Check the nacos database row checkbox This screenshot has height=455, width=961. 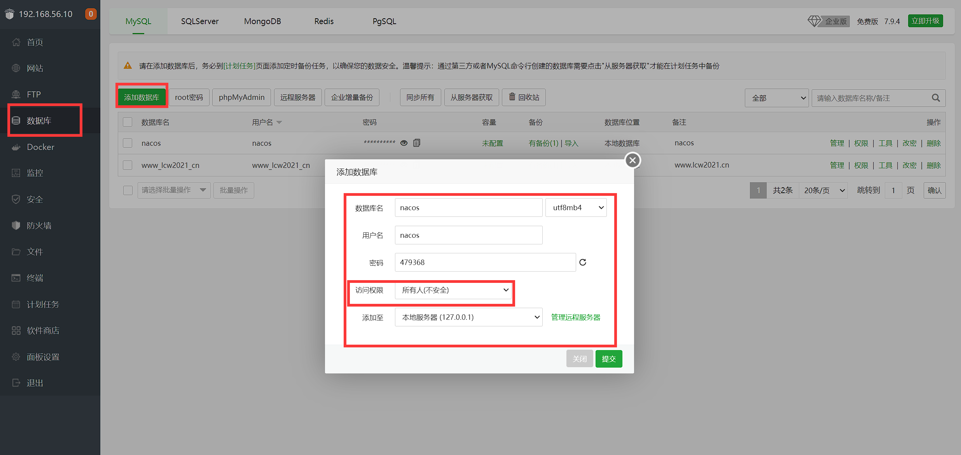click(x=128, y=143)
